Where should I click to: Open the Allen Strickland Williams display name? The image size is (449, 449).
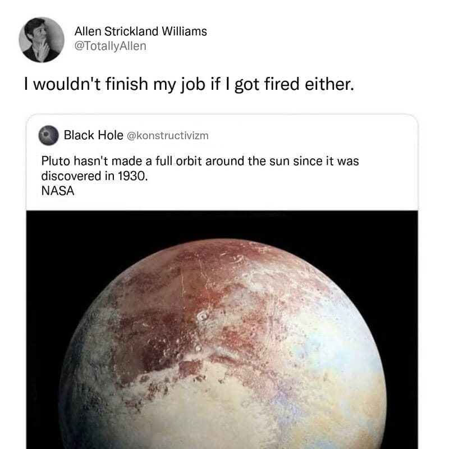(x=141, y=31)
